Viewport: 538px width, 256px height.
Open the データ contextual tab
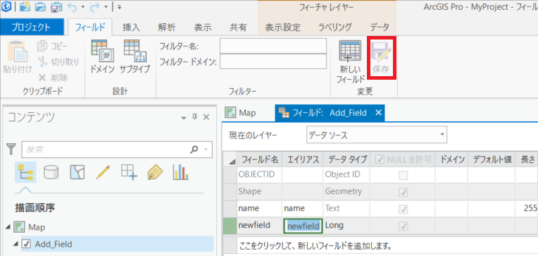coord(380,27)
